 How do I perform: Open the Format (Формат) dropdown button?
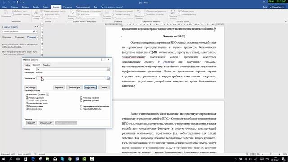click(31, 123)
